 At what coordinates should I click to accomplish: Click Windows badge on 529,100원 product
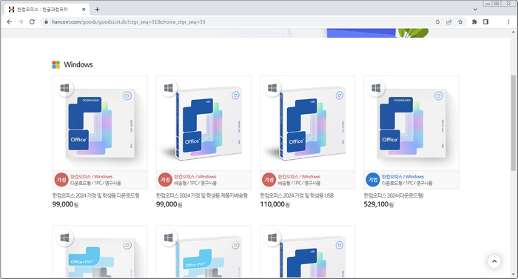376,88
